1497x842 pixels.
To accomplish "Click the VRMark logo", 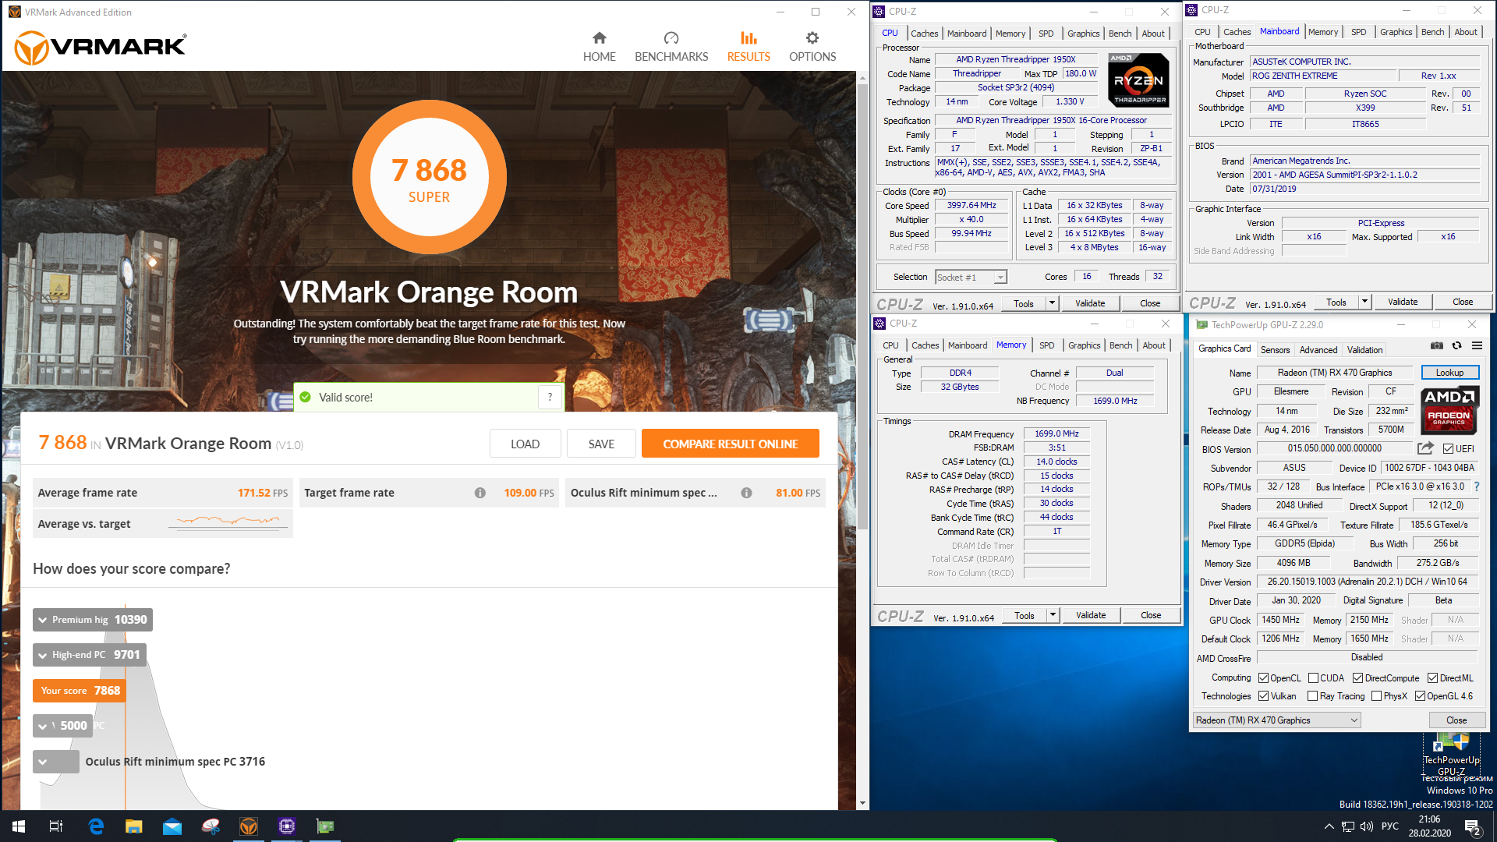I will (x=101, y=47).
